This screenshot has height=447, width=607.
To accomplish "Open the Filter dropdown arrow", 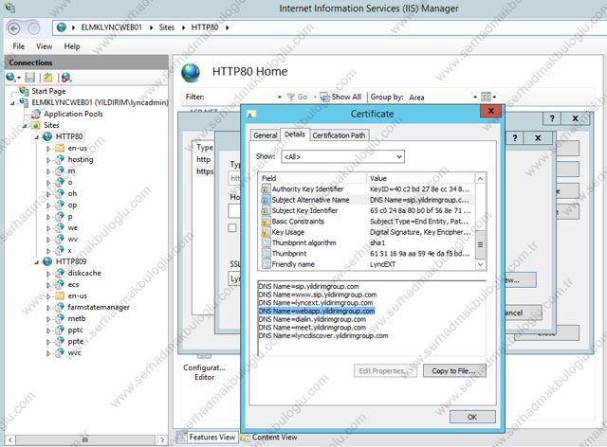I will [280, 97].
